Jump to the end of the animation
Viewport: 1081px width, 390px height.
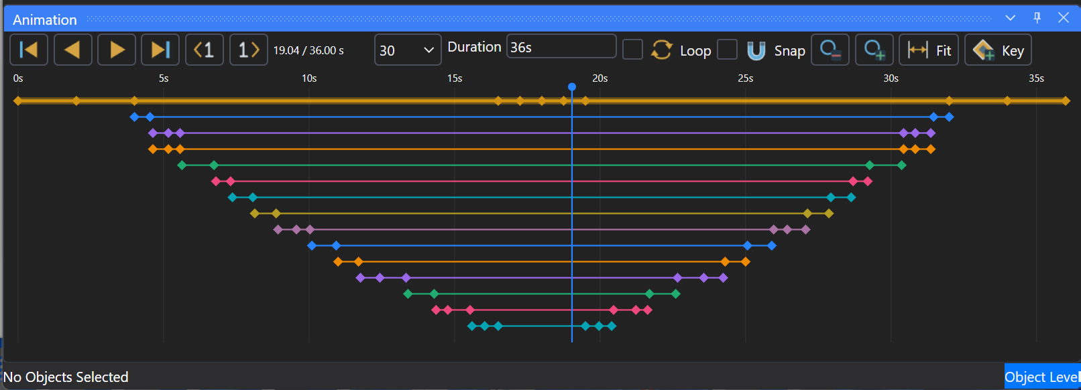(x=160, y=50)
